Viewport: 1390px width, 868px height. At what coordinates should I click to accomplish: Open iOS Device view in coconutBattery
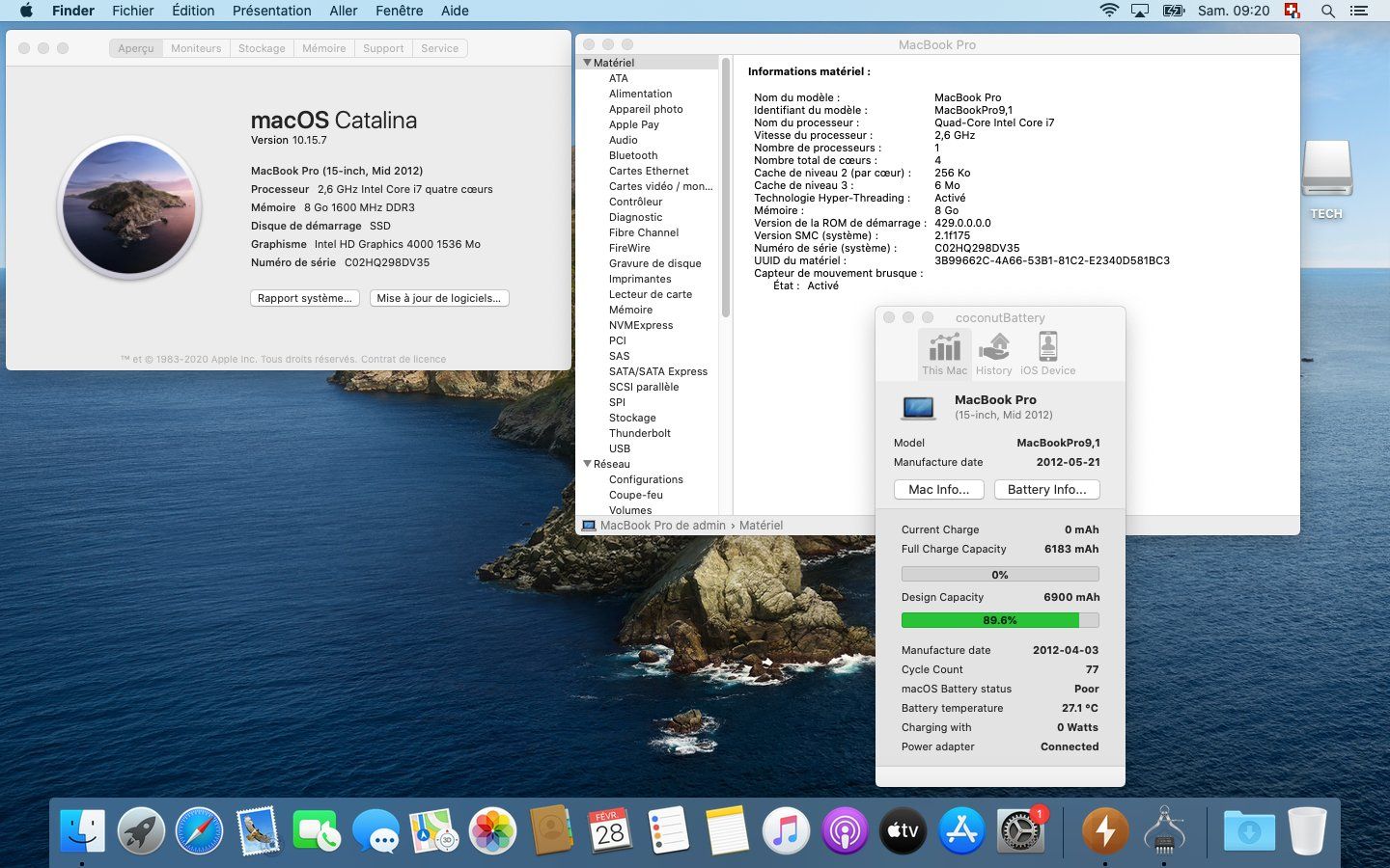tap(1047, 354)
